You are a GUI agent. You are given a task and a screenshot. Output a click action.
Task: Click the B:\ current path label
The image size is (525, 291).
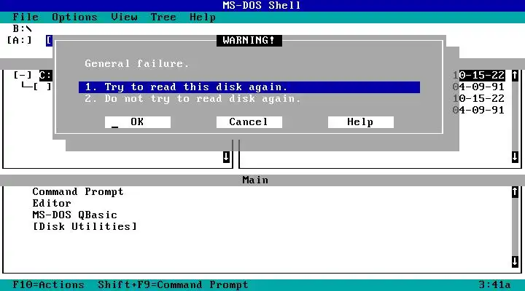pos(22,28)
